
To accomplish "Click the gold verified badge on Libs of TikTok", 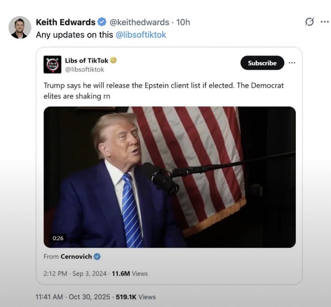I will coord(114,60).
